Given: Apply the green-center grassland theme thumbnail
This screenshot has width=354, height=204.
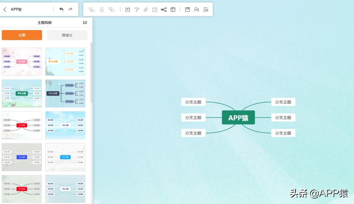Looking at the screenshot, I should click(x=22, y=93).
